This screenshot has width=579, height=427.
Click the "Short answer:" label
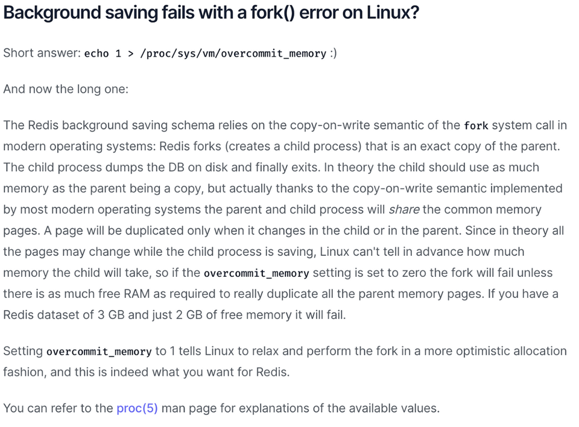[x=42, y=53]
